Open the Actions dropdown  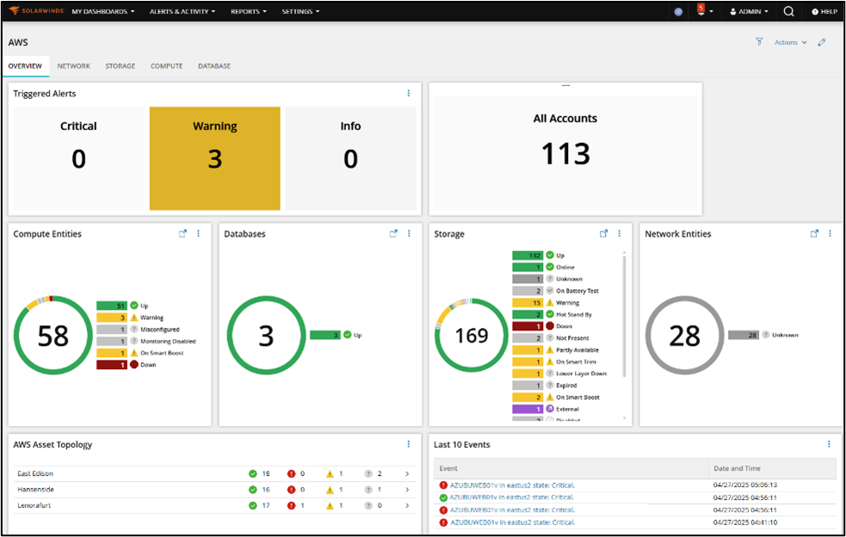[790, 42]
